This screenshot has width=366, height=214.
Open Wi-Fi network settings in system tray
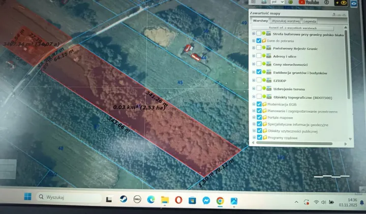coord(316,202)
